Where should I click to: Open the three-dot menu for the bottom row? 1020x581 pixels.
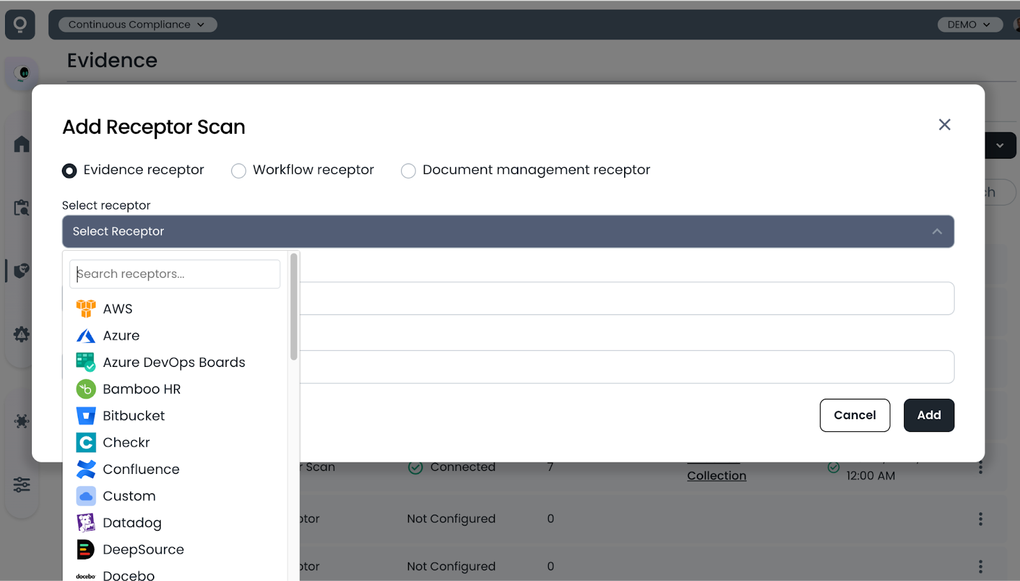(980, 566)
